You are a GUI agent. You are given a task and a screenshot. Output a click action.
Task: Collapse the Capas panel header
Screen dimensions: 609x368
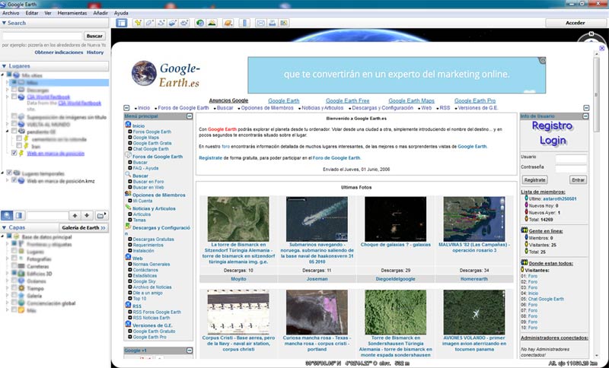pyautogui.click(x=3, y=227)
